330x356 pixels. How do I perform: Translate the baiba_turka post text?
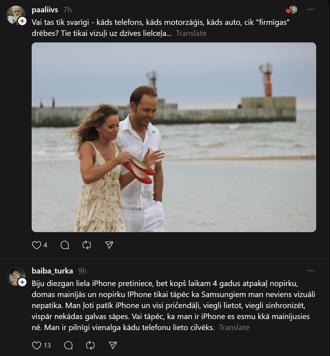pos(234,327)
